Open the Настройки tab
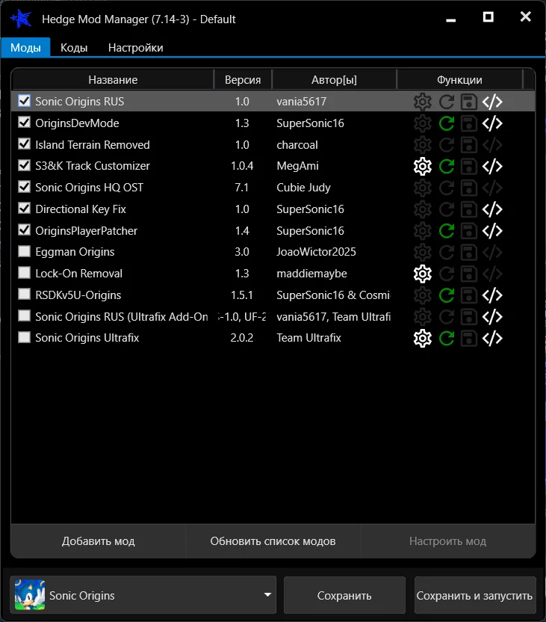Image resolution: width=546 pixels, height=622 pixels. tap(135, 48)
